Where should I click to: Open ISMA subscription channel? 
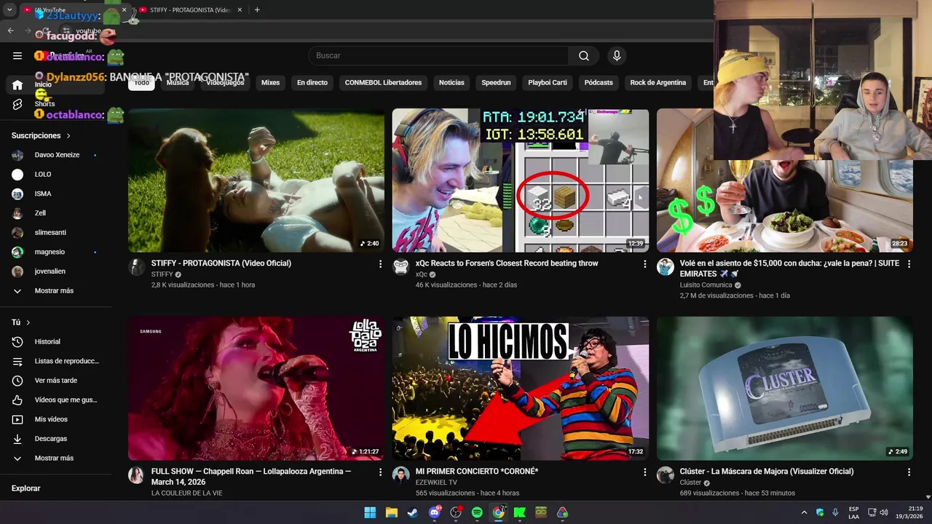pyautogui.click(x=57, y=194)
